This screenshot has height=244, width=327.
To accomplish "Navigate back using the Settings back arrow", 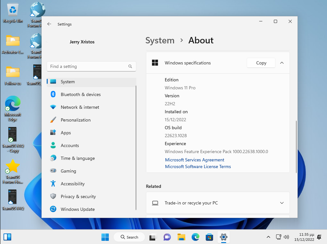I will point(49,24).
